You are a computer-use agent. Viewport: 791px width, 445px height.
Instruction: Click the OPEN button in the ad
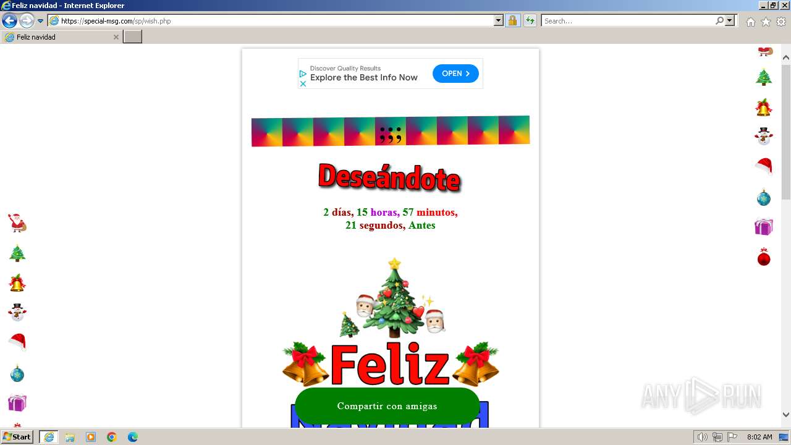pyautogui.click(x=455, y=74)
